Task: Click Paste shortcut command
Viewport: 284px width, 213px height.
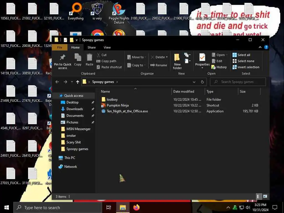Action: click(x=109, y=67)
